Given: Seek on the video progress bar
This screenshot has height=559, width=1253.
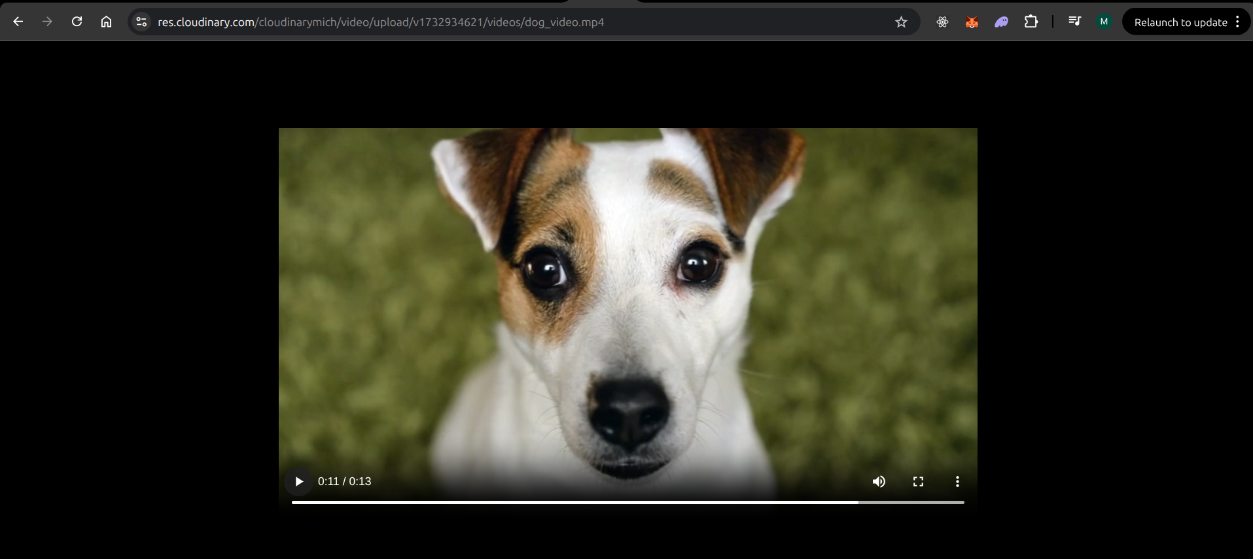Looking at the screenshot, I should pyautogui.click(x=628, y=502).
